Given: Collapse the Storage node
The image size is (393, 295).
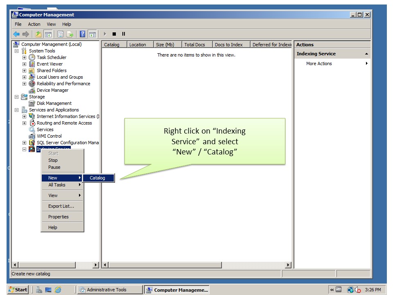Looking at the screenshot, I should coord(16,97).
